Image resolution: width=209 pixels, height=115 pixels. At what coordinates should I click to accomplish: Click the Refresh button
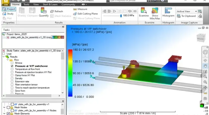57,11
